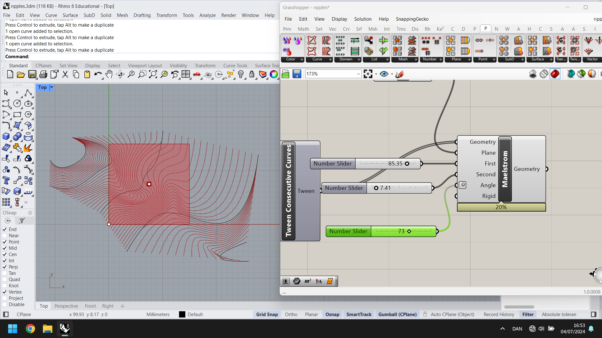Click the Grasshopper sketch pen icon
Screen dimensions: 602x338
click(399, 74)
